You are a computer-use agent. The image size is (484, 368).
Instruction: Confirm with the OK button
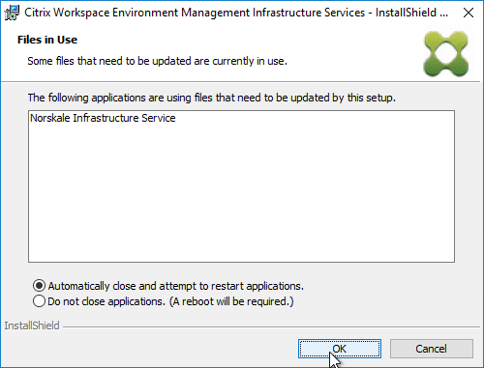(340, 349)
